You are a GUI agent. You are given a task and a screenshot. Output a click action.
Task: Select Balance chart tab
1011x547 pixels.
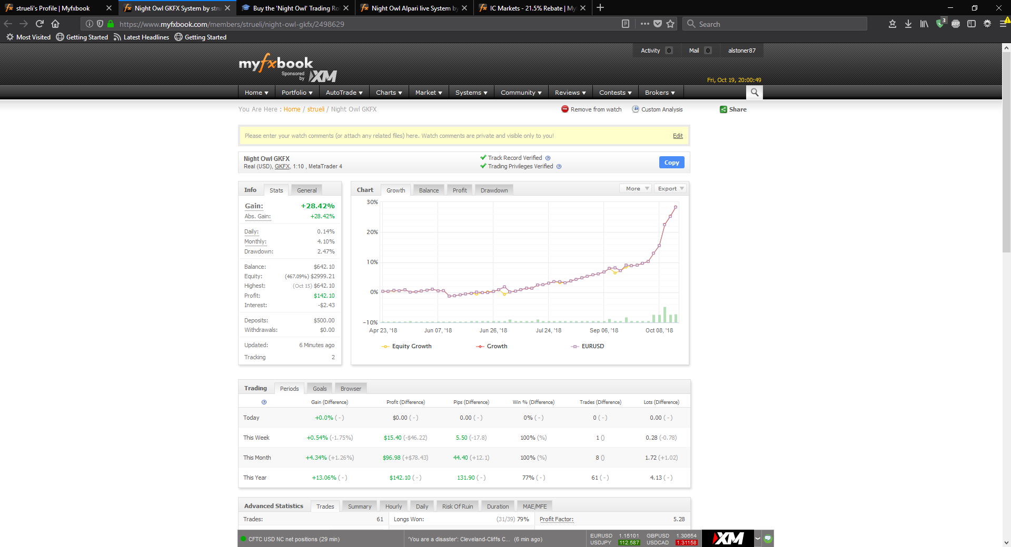click(429, 190)
